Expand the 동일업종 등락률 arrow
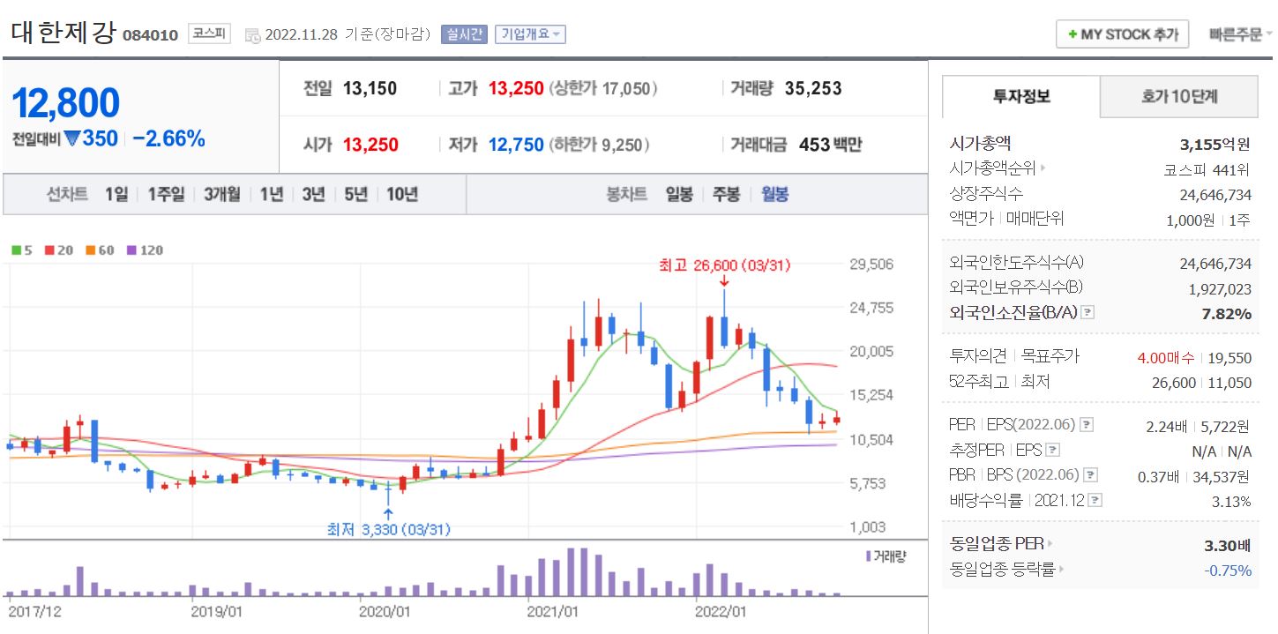The width and height of the screenshot is (1278, 634). click(1062, 570)
